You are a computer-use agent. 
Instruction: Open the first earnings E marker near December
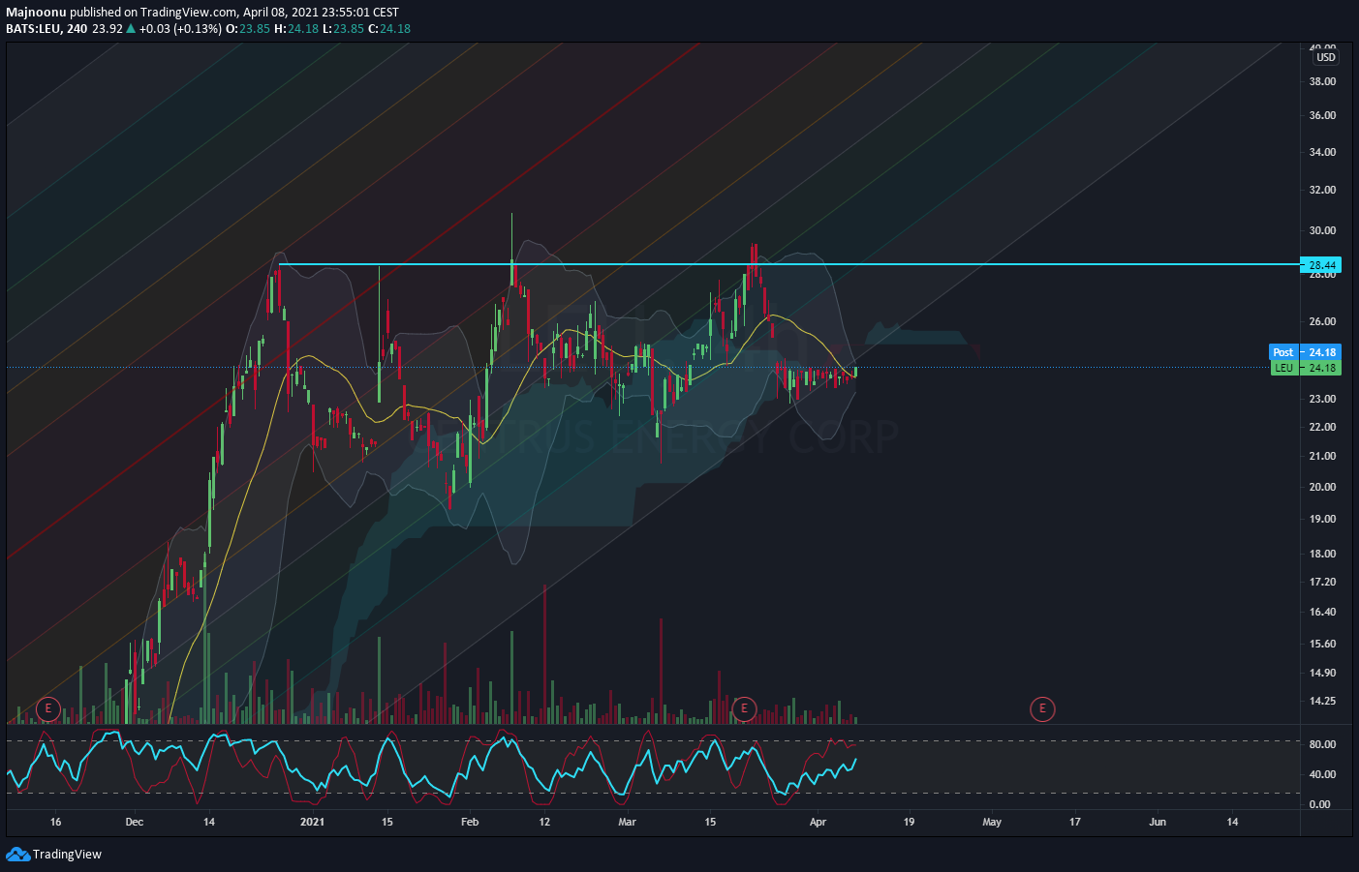click(x=48, y=708)
